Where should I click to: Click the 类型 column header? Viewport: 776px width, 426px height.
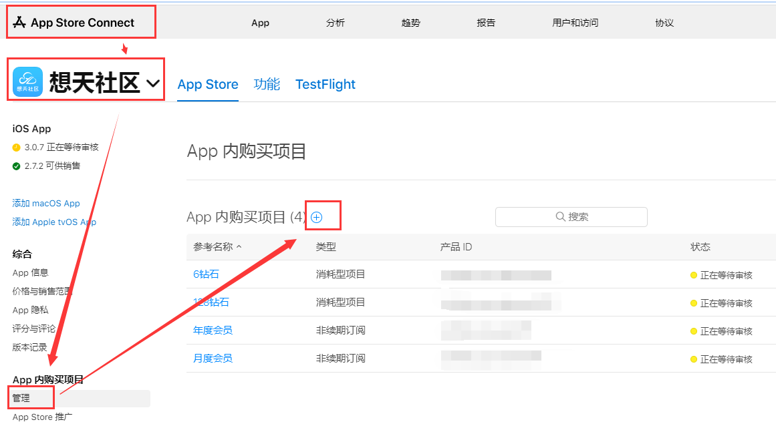pos(326,246)
